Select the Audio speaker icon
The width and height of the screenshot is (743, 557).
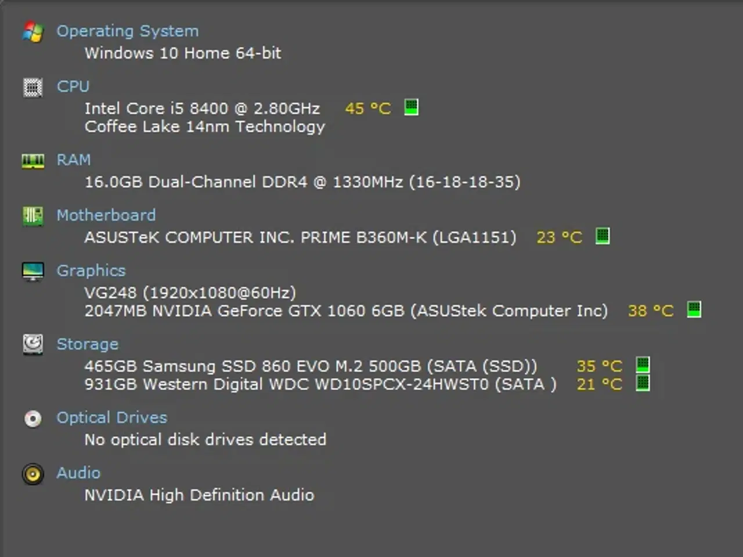(x=33, y=474)
